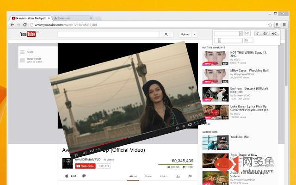Viewport: 296px width, 185px height.
Task: Close the Extensions tab
Action: coord(91,18)
